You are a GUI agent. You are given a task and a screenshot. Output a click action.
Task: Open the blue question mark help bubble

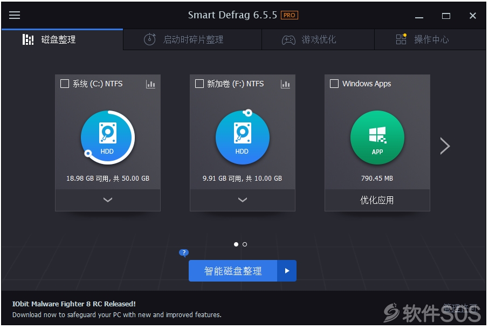184,252
